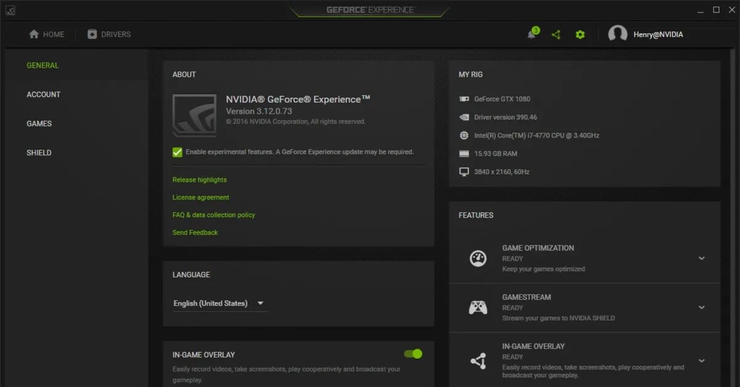Image resolution: width=740 pixels, height=387 pixels.
Task: Click the Drivers download icon
Action: 92,35
